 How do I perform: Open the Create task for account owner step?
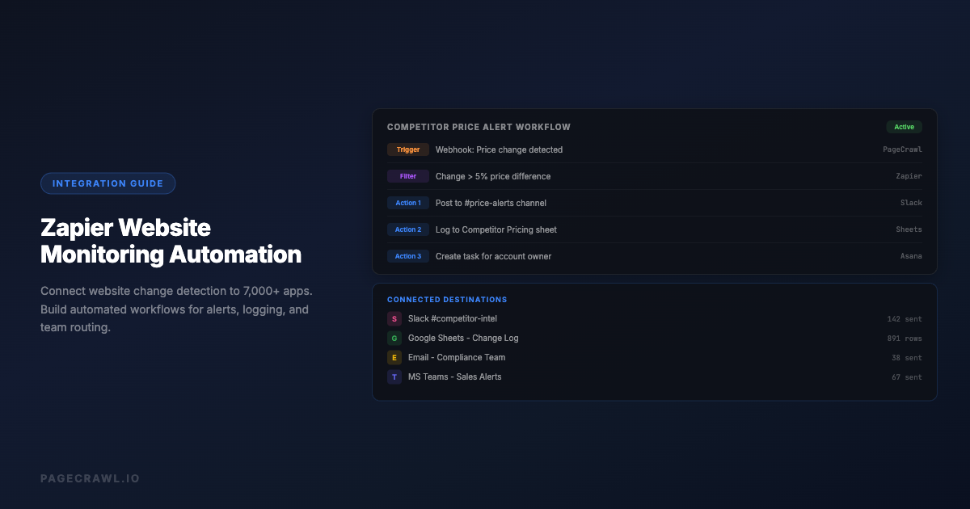(493, 256)
